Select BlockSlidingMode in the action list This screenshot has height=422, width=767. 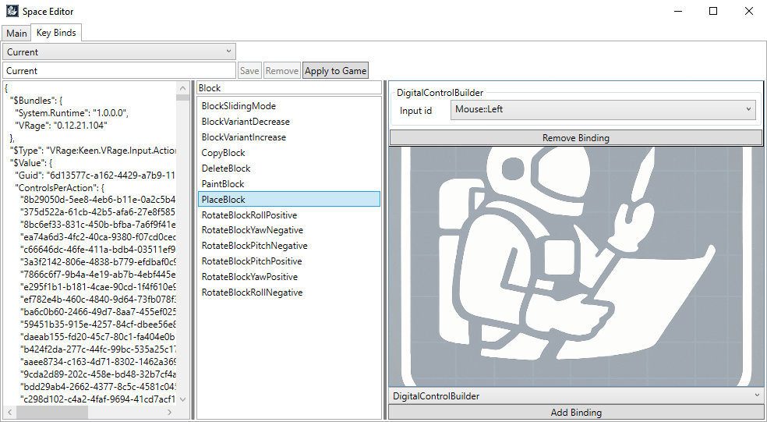tap(288, 106)
